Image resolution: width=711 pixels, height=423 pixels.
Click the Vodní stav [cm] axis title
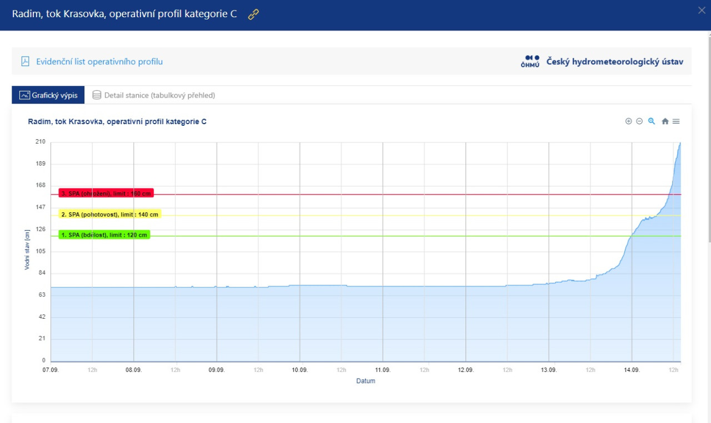(27, 251)
